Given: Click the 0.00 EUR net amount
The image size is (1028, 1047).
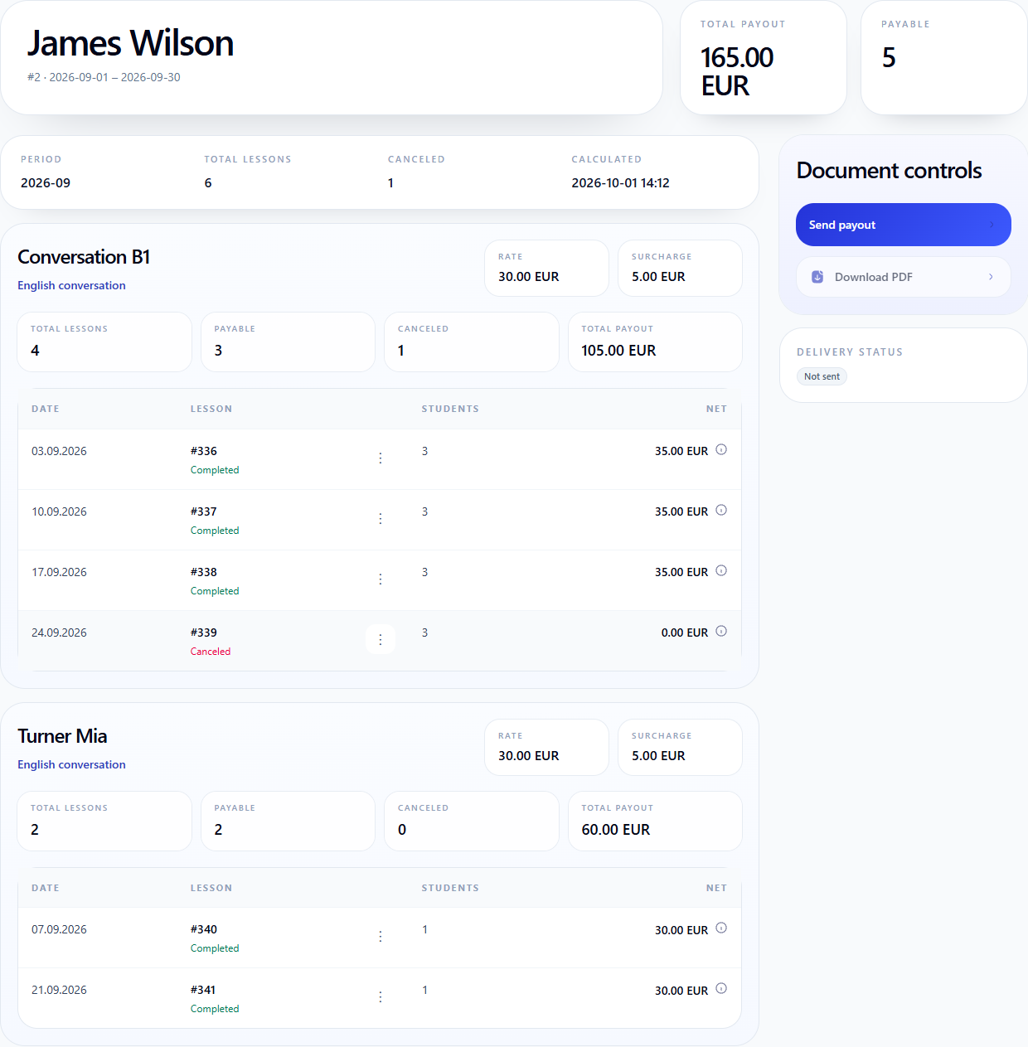Looking at the screenshot, I should (685, 633).
